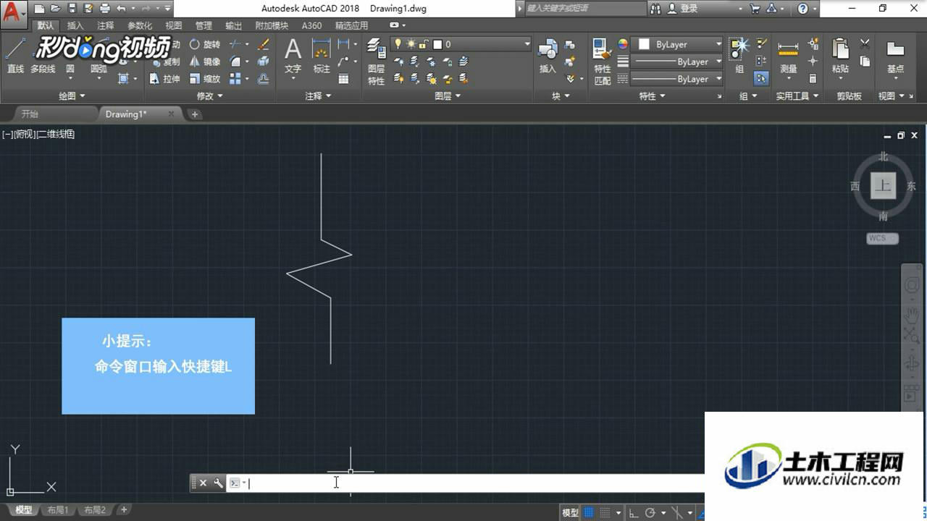Click the Plot (print) icon
927x521 pixels.
point(105,9)
